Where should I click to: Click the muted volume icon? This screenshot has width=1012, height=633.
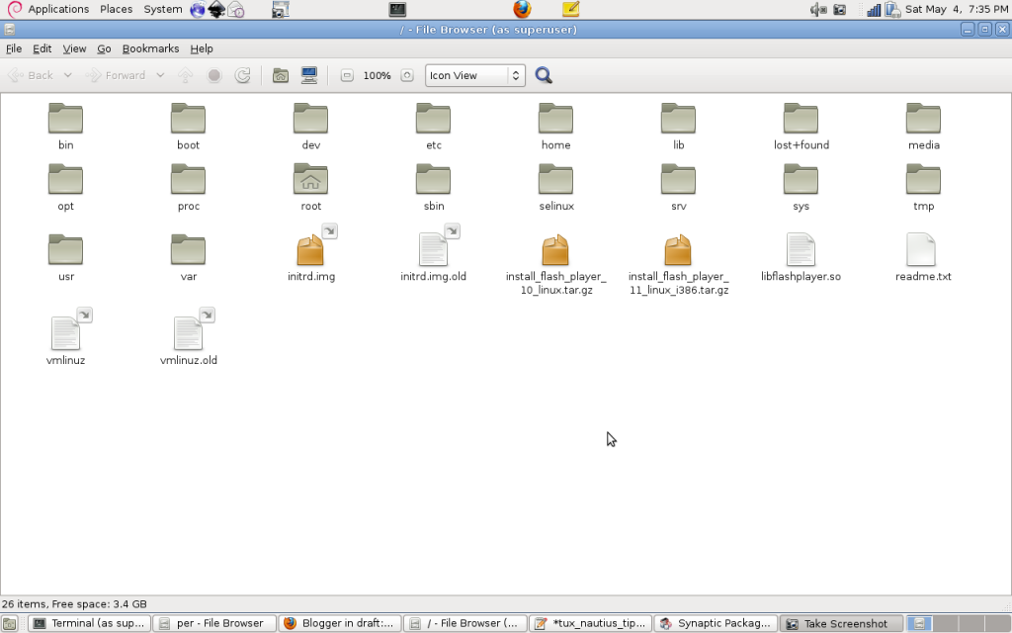tap(817, 9)
